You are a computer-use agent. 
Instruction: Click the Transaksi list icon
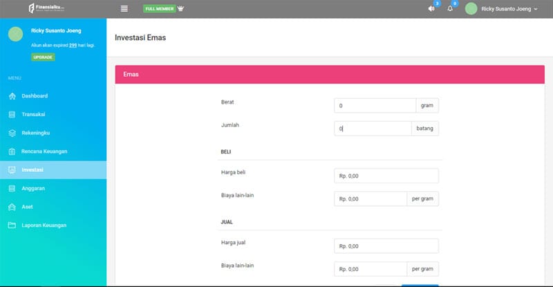point(12,114)
